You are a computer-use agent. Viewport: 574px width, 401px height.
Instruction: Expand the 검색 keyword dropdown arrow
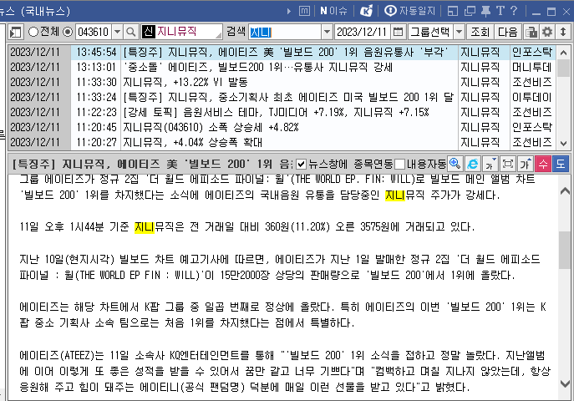tap(327, 33)
